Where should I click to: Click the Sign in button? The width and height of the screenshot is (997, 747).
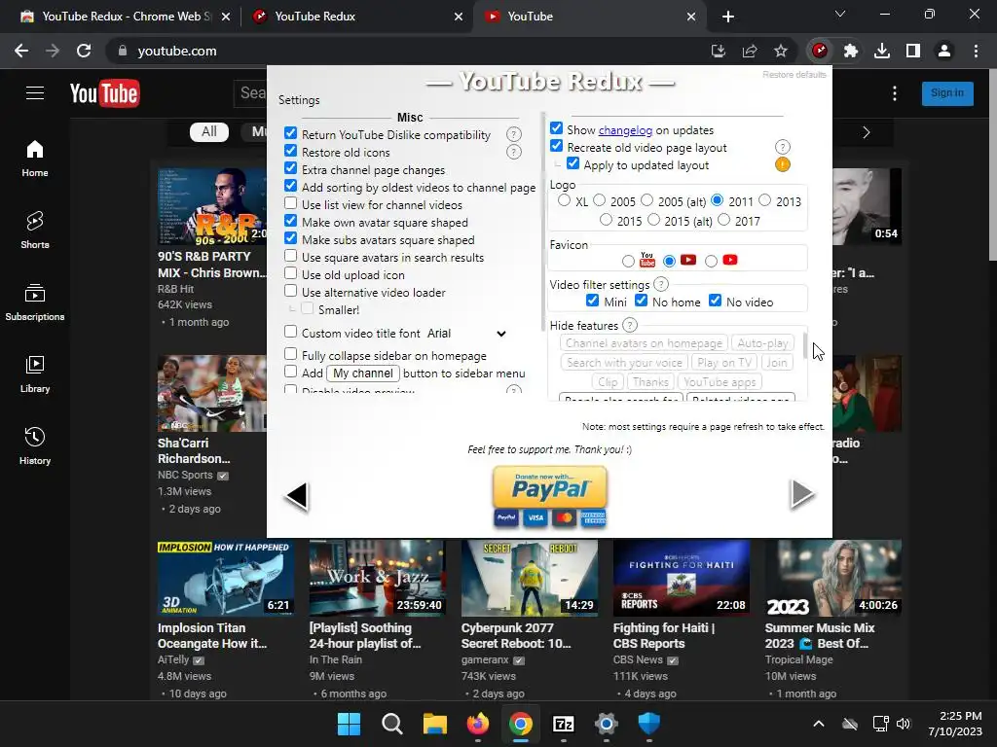point(947,93)
